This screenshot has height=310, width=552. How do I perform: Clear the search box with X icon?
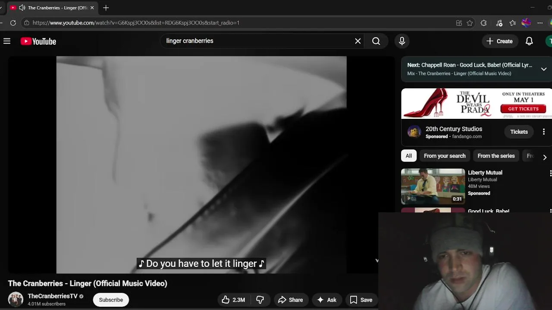tap(358, 41)
